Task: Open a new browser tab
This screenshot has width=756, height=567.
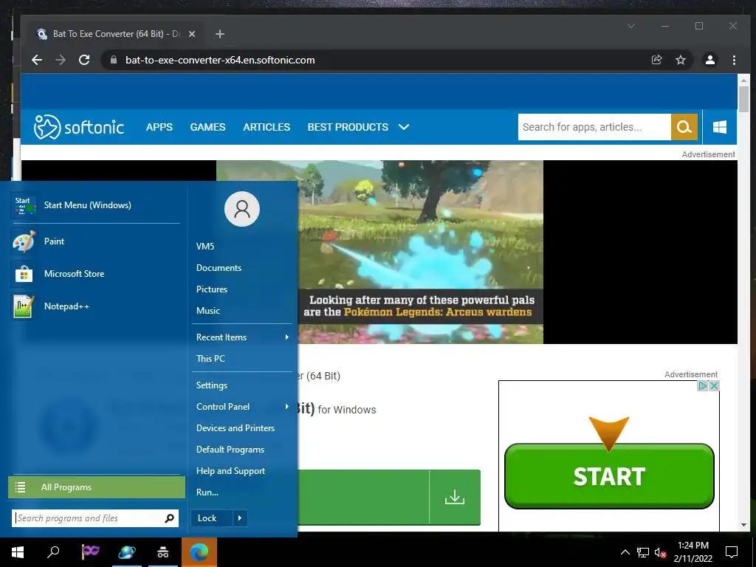Action: [220, 34]
